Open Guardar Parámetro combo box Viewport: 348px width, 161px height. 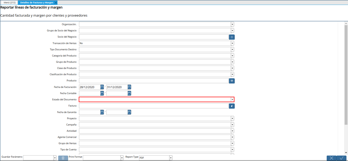tap(55, 158)
